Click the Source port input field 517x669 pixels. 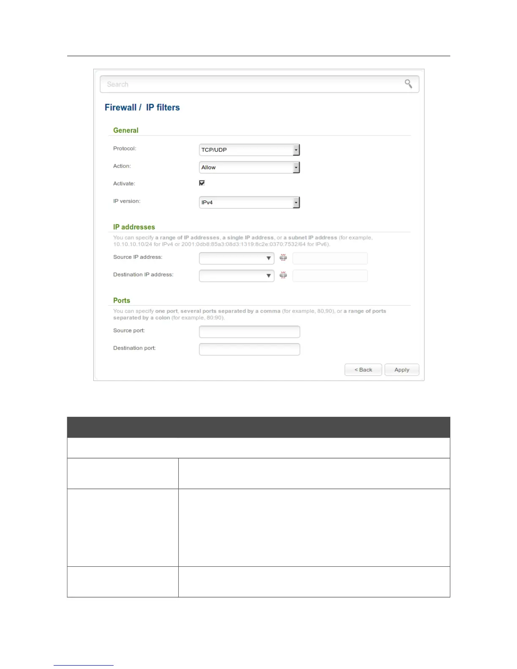[249, 332]
